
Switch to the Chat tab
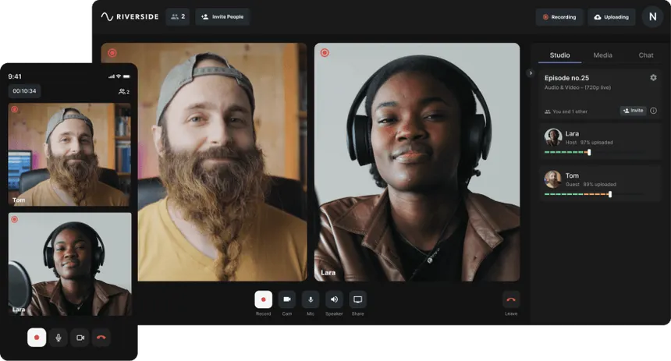click(646, 55)
